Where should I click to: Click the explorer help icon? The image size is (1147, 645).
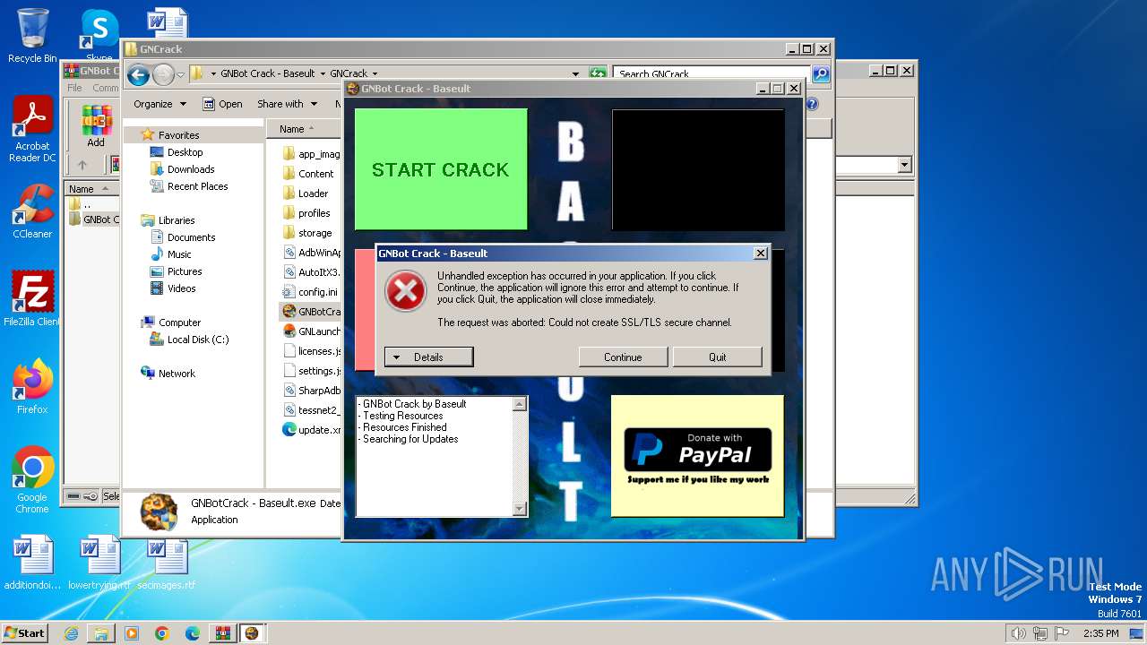[812, 104]
